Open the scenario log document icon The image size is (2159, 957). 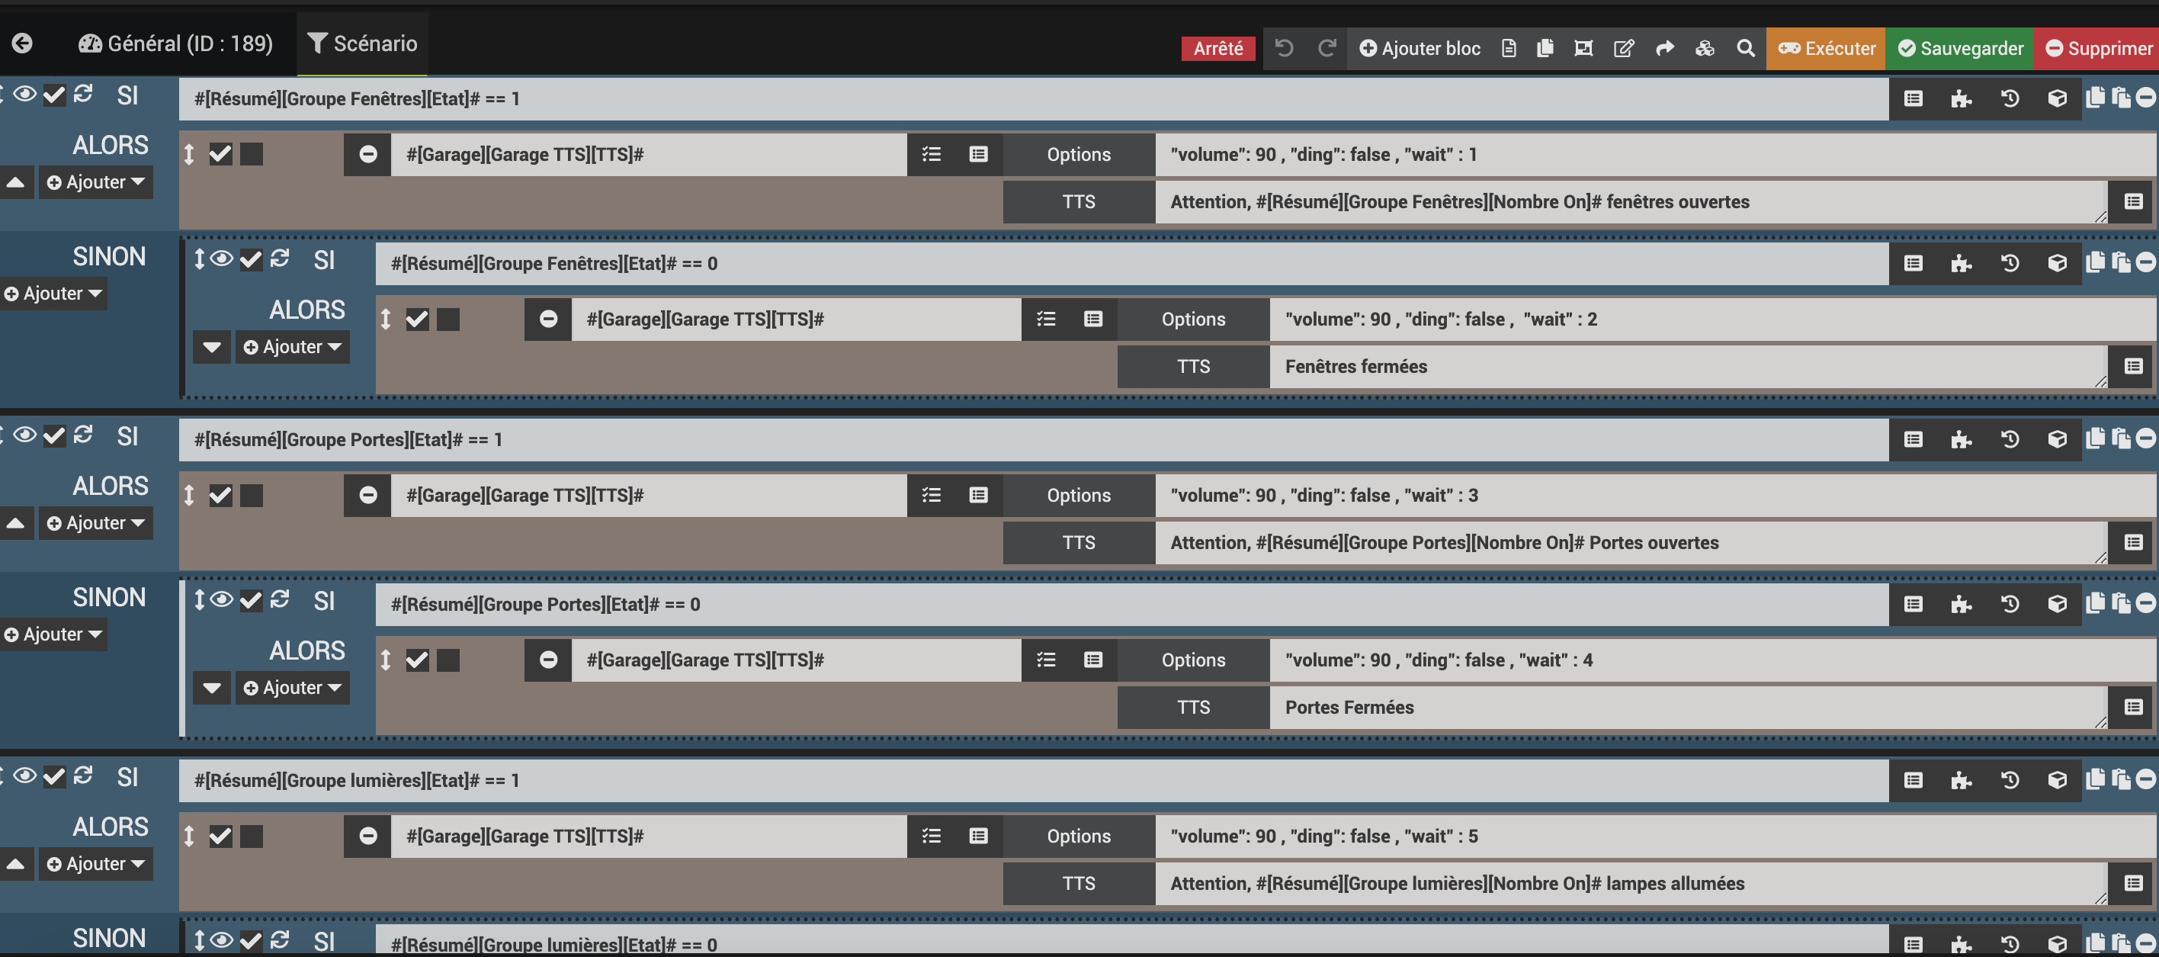tap(1509, 49)
